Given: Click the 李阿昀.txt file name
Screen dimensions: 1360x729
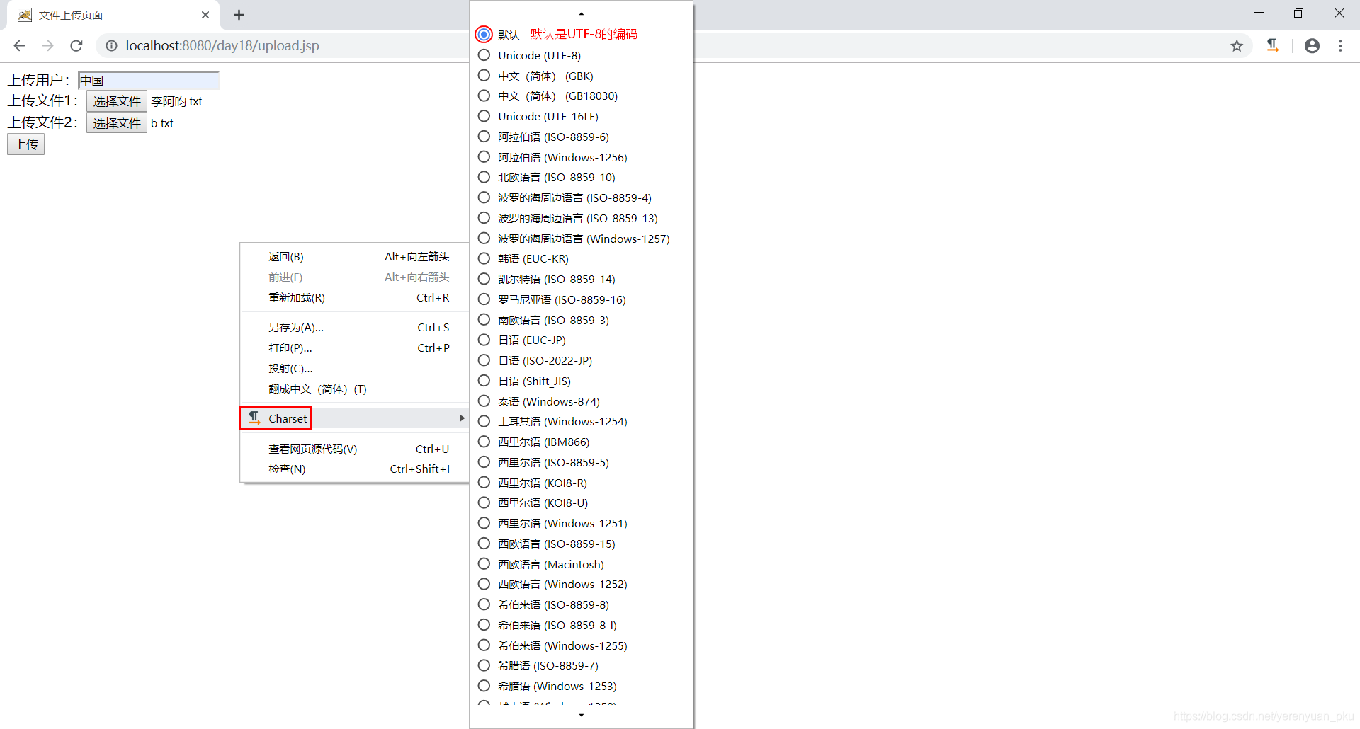Looking at the screenshot, I should (176, 101).
